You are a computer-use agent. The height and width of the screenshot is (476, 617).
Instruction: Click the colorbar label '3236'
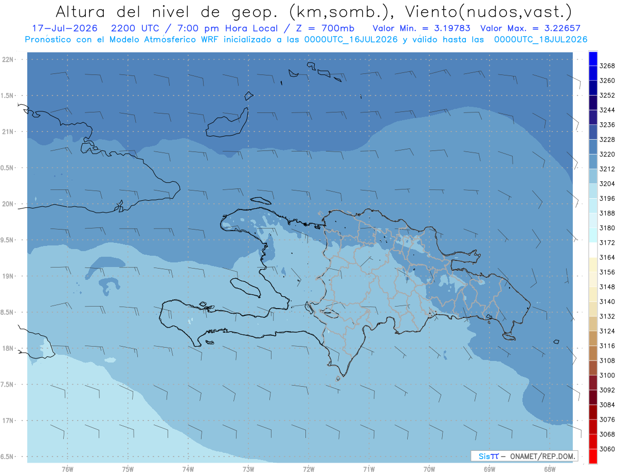[607, 125]
